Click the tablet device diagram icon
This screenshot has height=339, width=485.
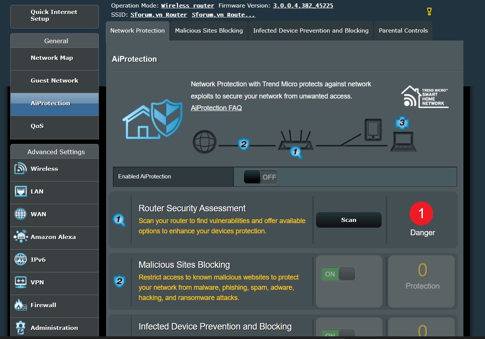(373, 130)
